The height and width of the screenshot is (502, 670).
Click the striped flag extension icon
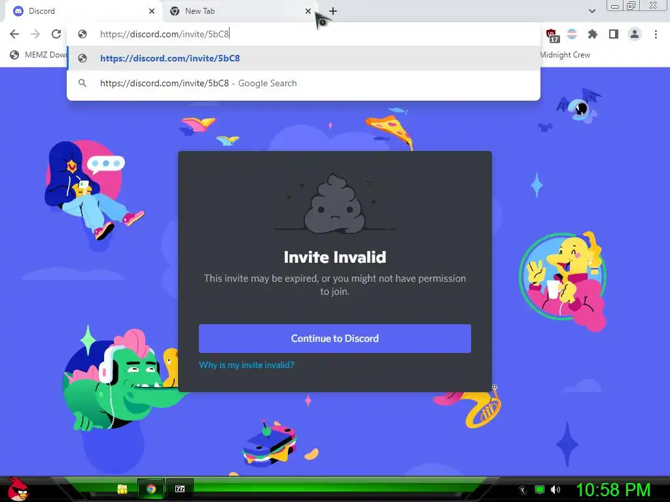coord(572,34)
